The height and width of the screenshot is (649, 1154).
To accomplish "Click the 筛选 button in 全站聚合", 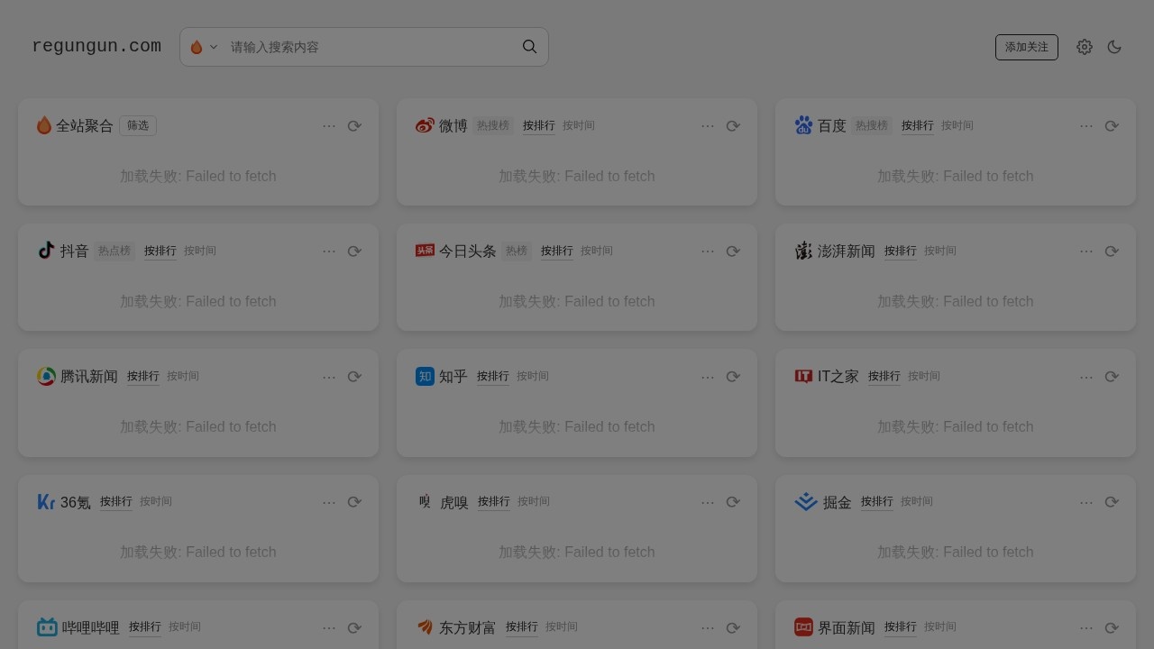I will [x=138, y=125].
